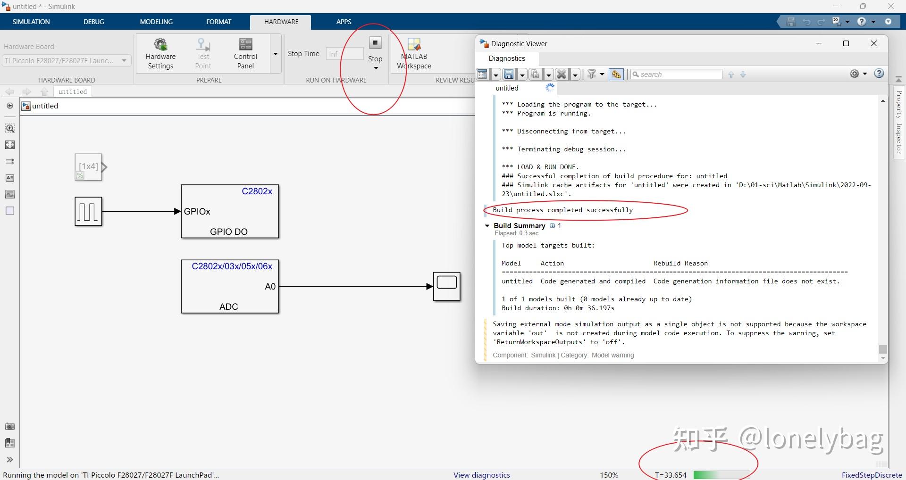
Task: Take a screenshot with the camera sidebar icon
Action: 9,426
